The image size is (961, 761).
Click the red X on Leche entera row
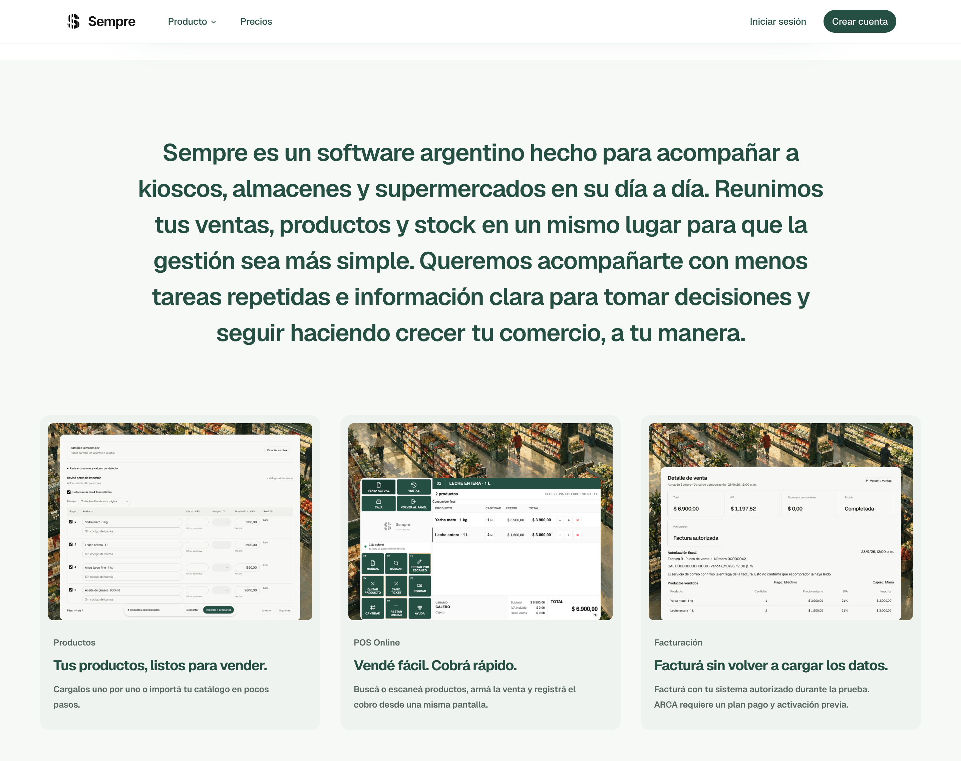[578, 535]
